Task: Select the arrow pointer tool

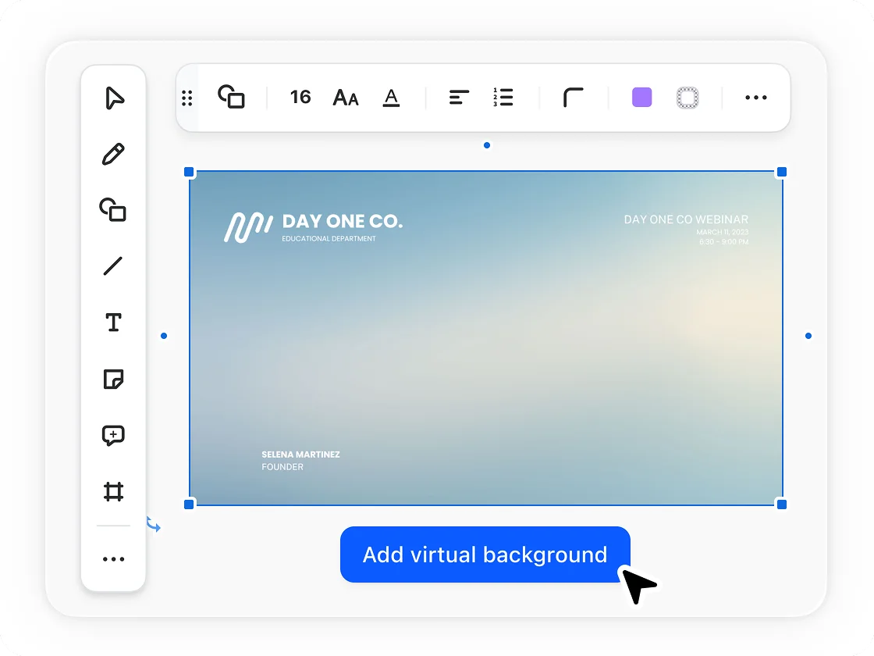Action: coord(114,98)
